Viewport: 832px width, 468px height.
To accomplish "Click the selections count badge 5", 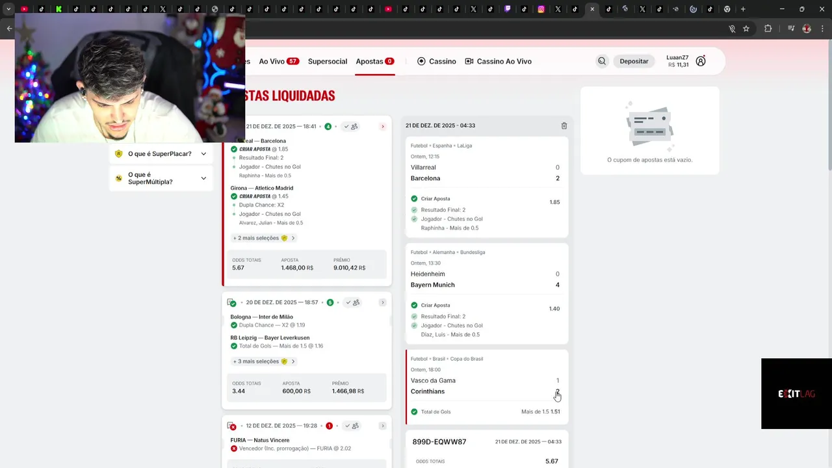I will click(330, 302).
